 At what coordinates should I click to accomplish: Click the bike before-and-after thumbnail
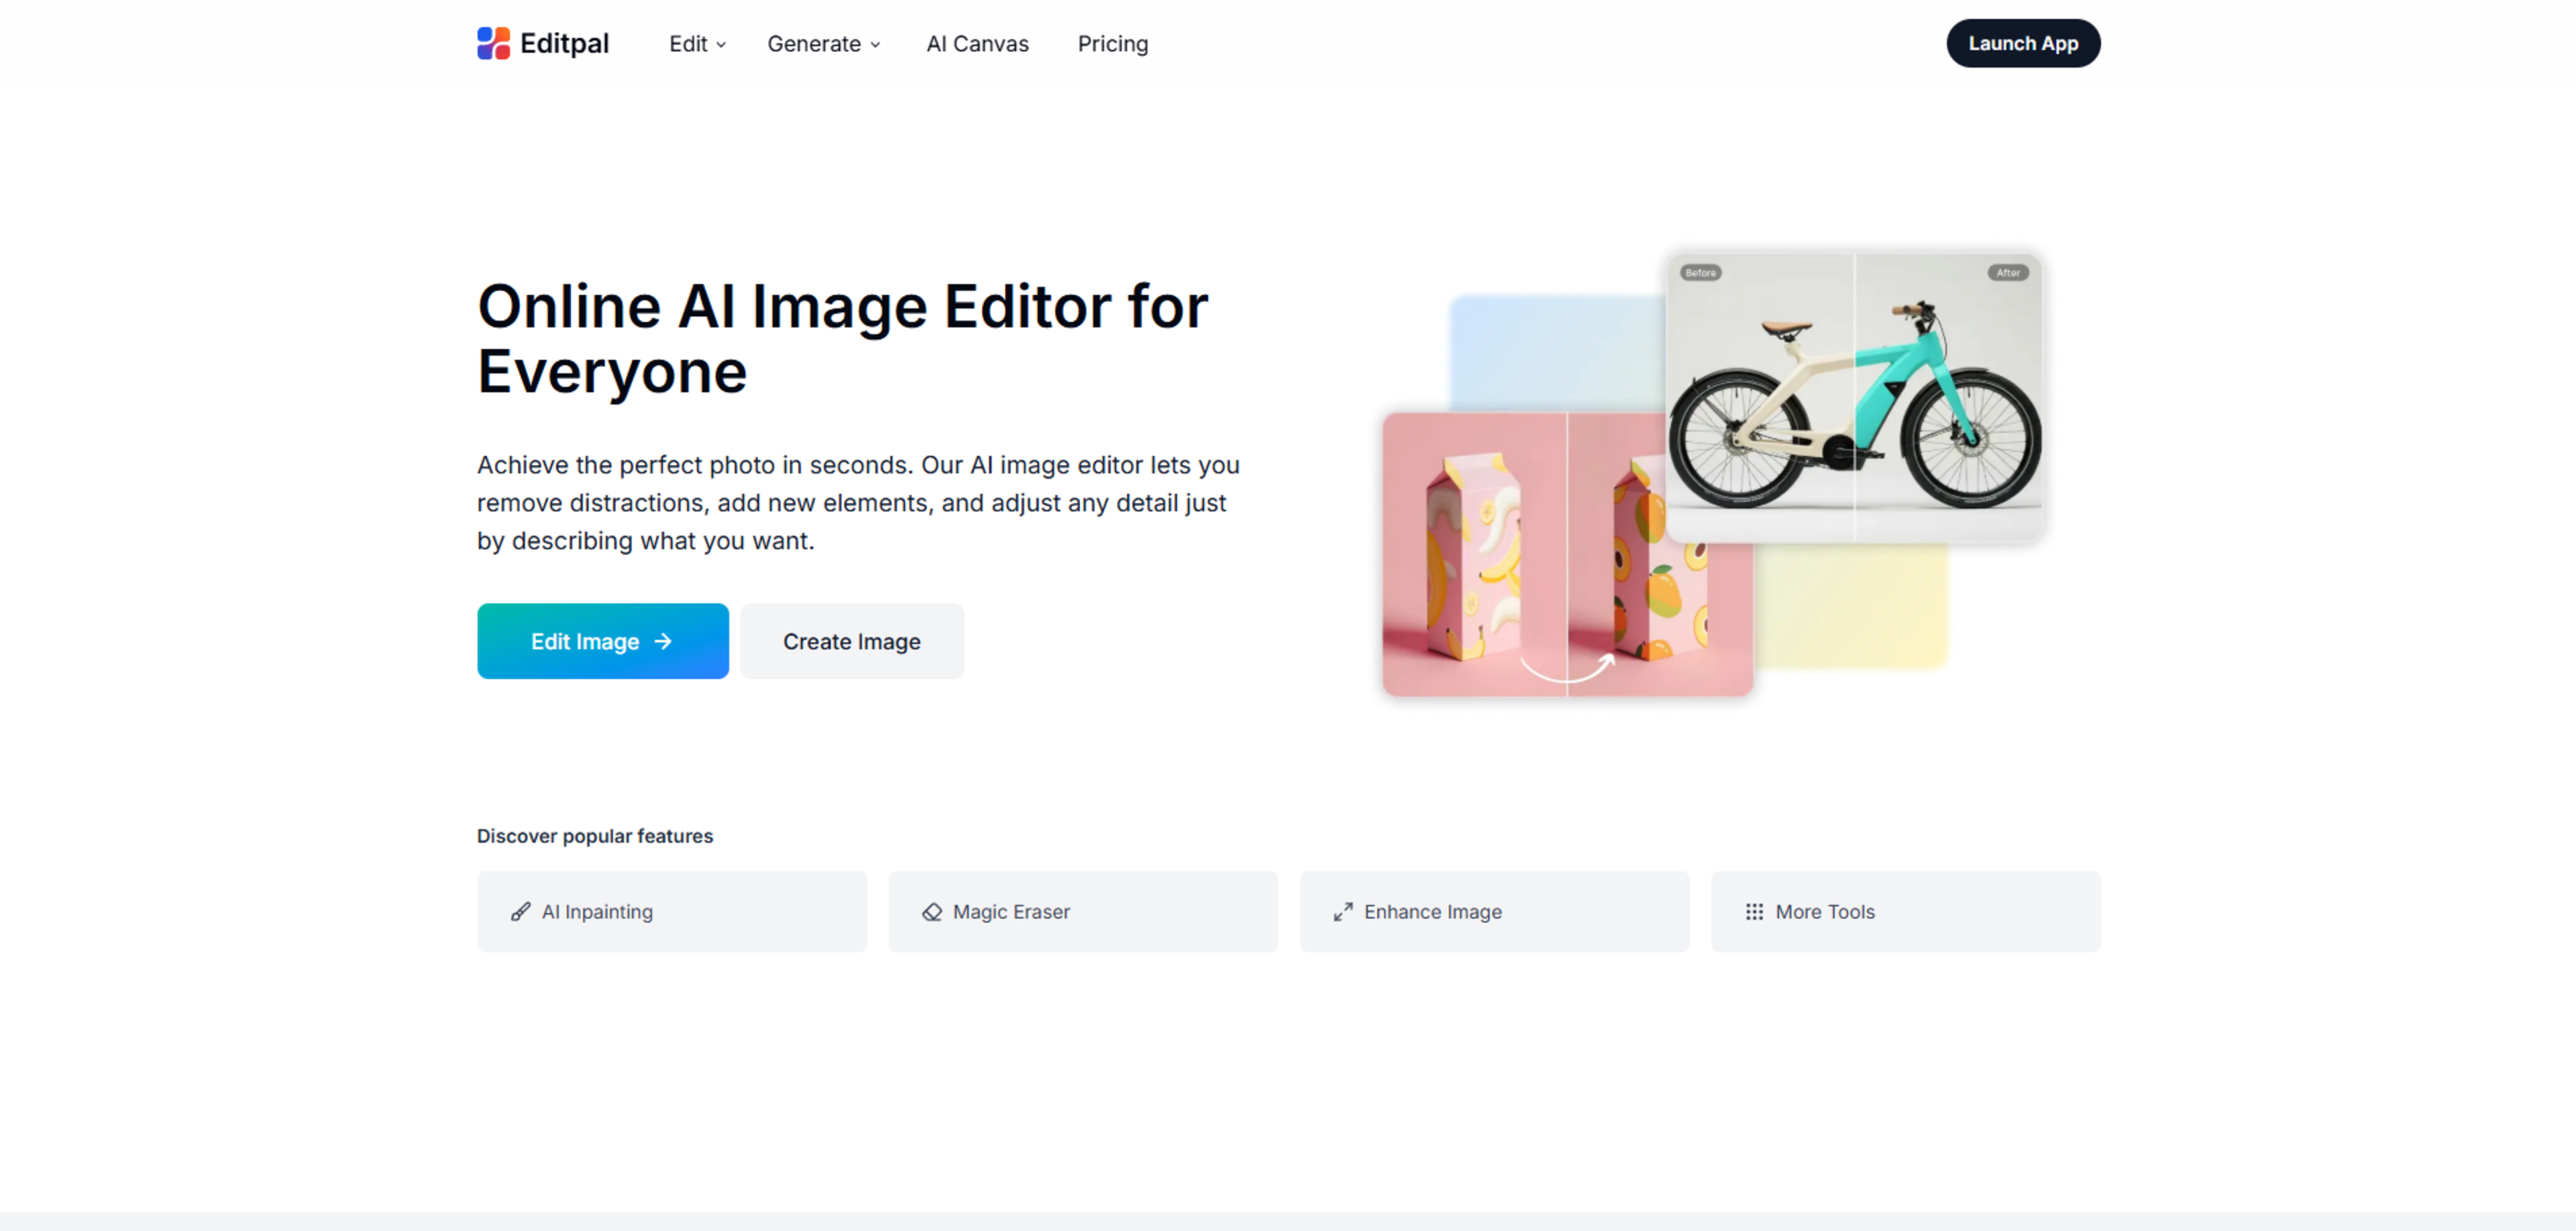tap(1855, 397)
